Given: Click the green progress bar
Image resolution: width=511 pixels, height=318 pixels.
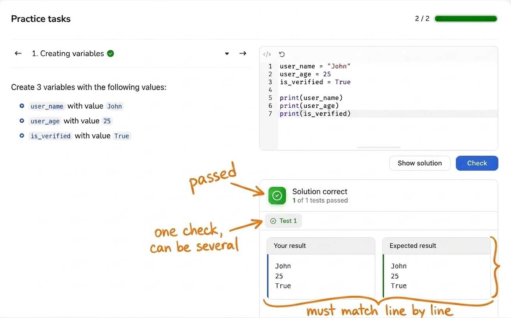Looking at the screenshot, I should [x=466, y=19].
